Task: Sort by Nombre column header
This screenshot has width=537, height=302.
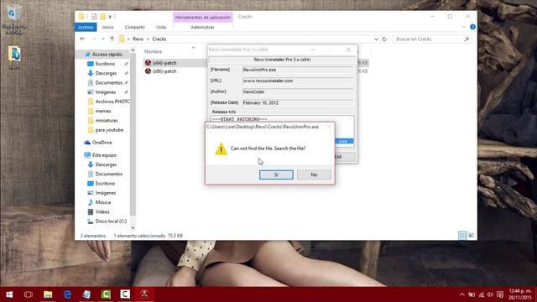Action: (x=153, y=52)
